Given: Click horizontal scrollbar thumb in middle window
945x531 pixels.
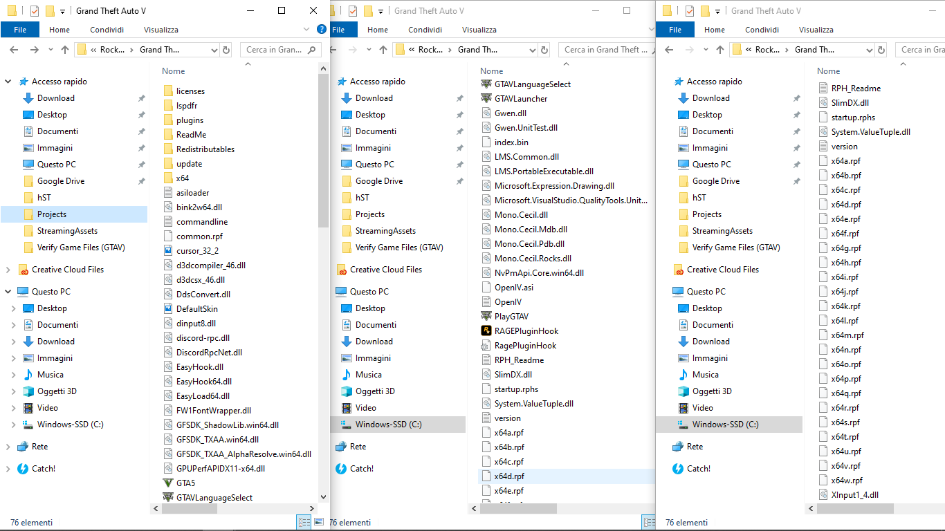Looking at the screenshot, I should (x=517, y=508).
